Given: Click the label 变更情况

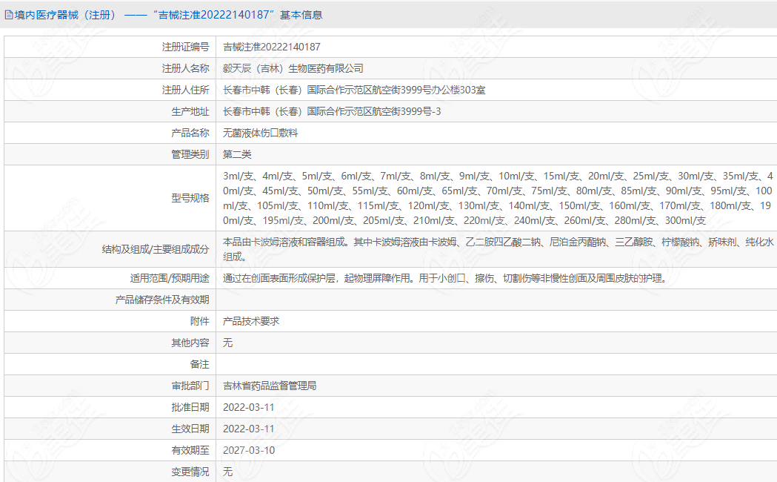Looking at the screenshot, I should click(190, 472).
